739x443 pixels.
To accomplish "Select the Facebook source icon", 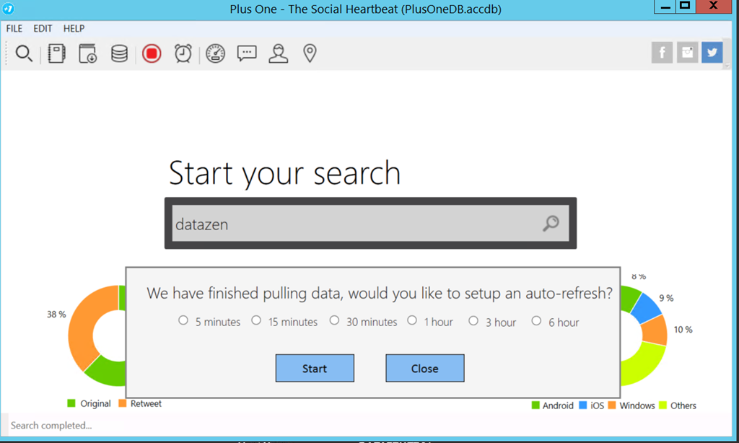I will pyautogui.click(x=662, y=53).
